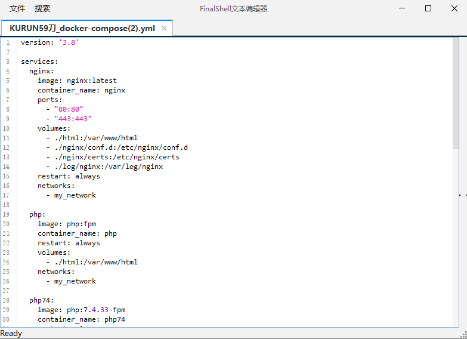Screen dimensions: 467x339
Task: Open the 文件 menu
Action: point(17,8)
